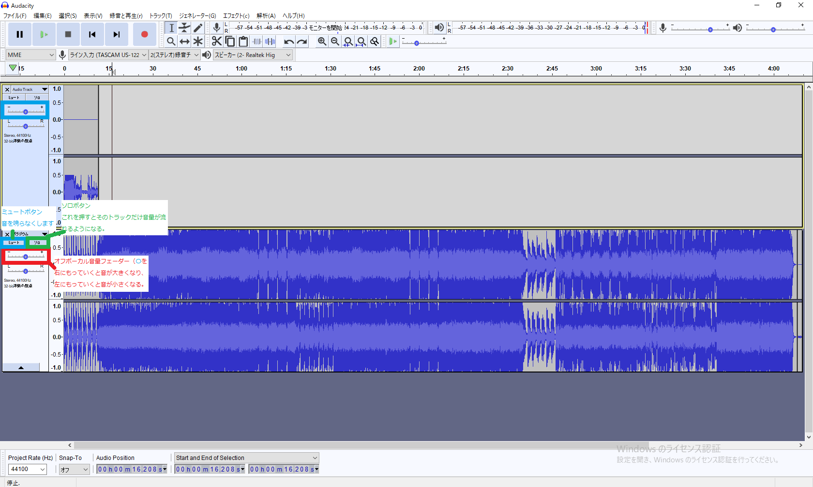
Task: Copy selection with the Copy icon
Action: point(230,42)
